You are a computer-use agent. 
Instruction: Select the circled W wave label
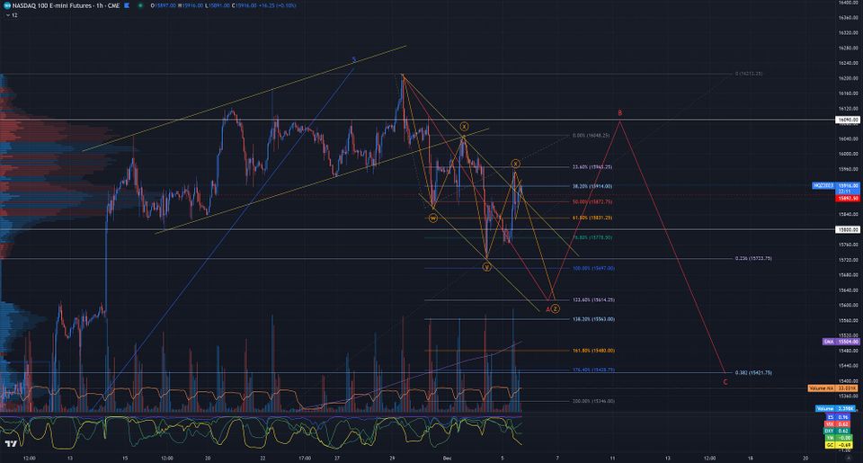tap(433, 218)
